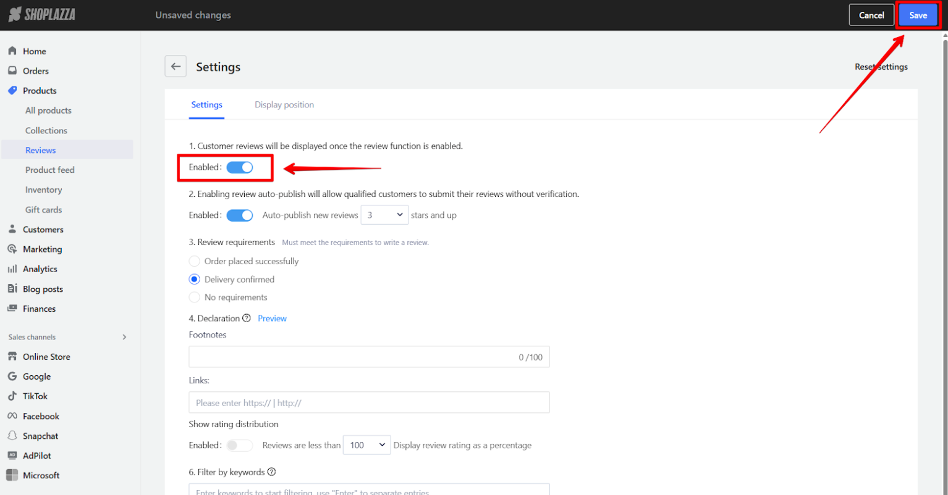Toggle the customer reviews Enabled switch
Viewport: 948px width, 495px height.
click(x=240, y=167)
